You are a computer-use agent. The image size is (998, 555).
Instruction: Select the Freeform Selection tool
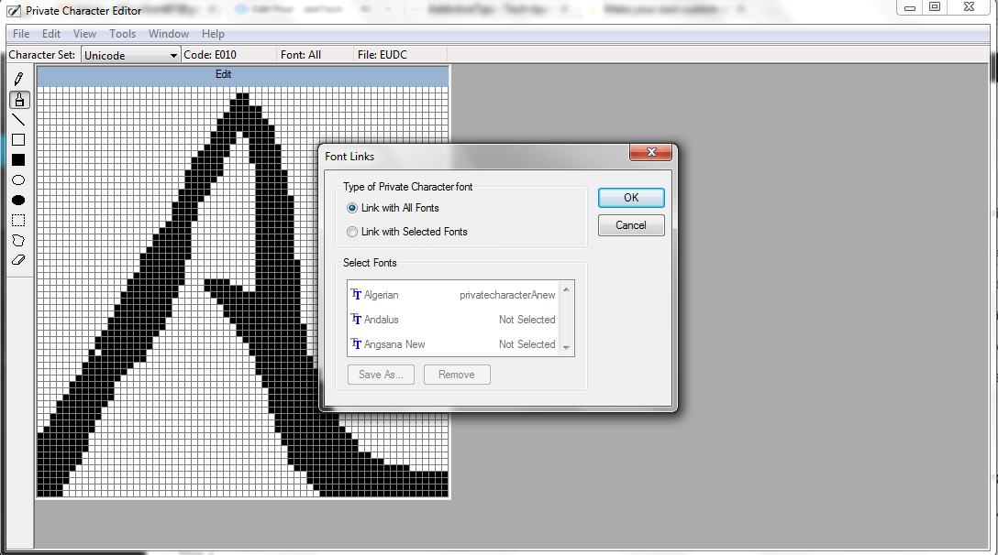click(x=18, y=240)
